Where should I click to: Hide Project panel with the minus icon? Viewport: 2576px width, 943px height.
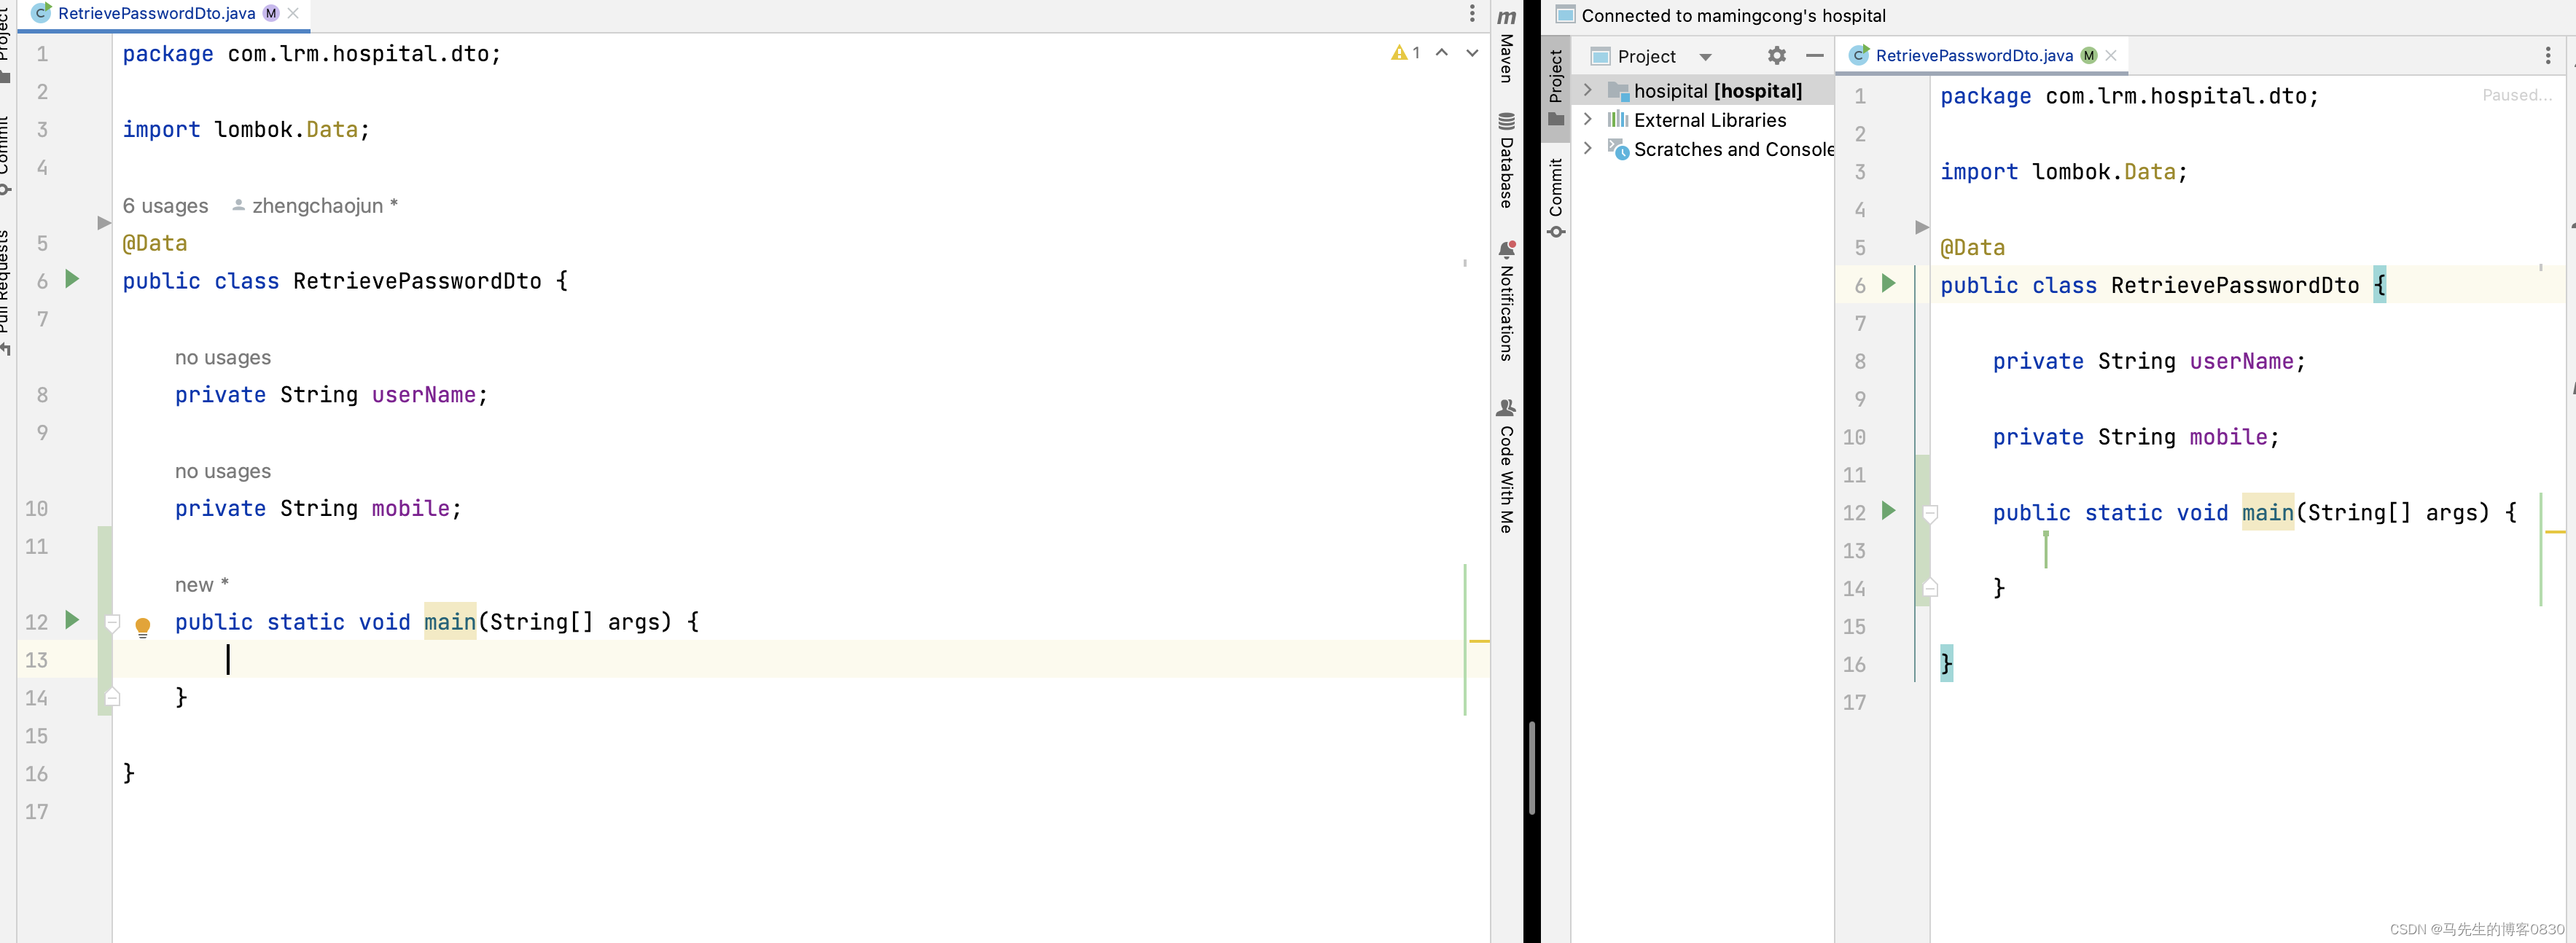tap(1814, 56)
